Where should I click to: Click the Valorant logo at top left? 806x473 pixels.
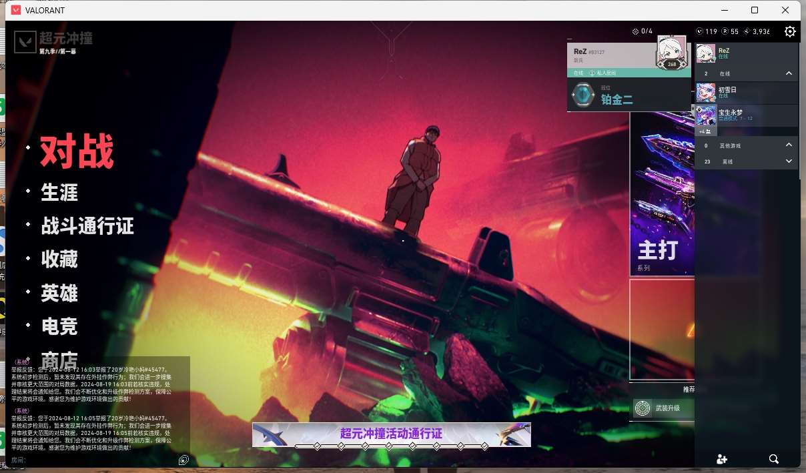25,43
